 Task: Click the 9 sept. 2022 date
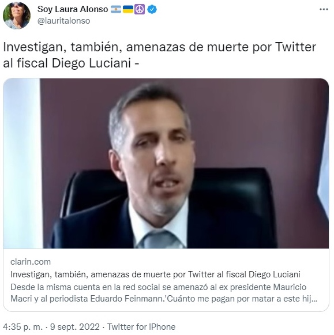click(x=75, y=327)
